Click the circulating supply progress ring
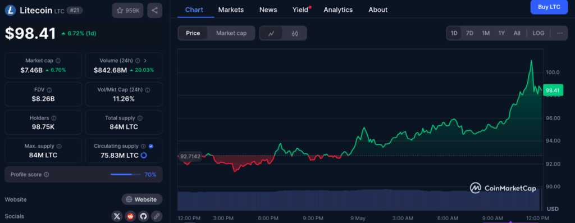This screenshot has width=575, height=223. pos(144,155)
